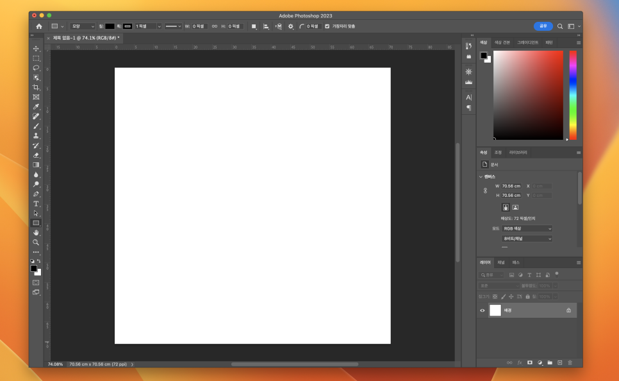Click the path alignment icon

coord(266,26)
